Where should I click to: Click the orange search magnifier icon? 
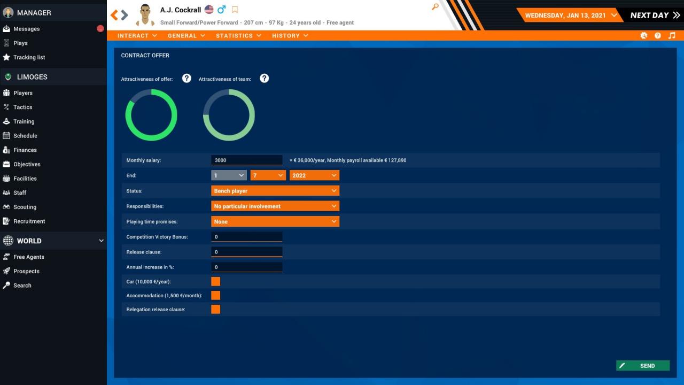tap(435, 7)
